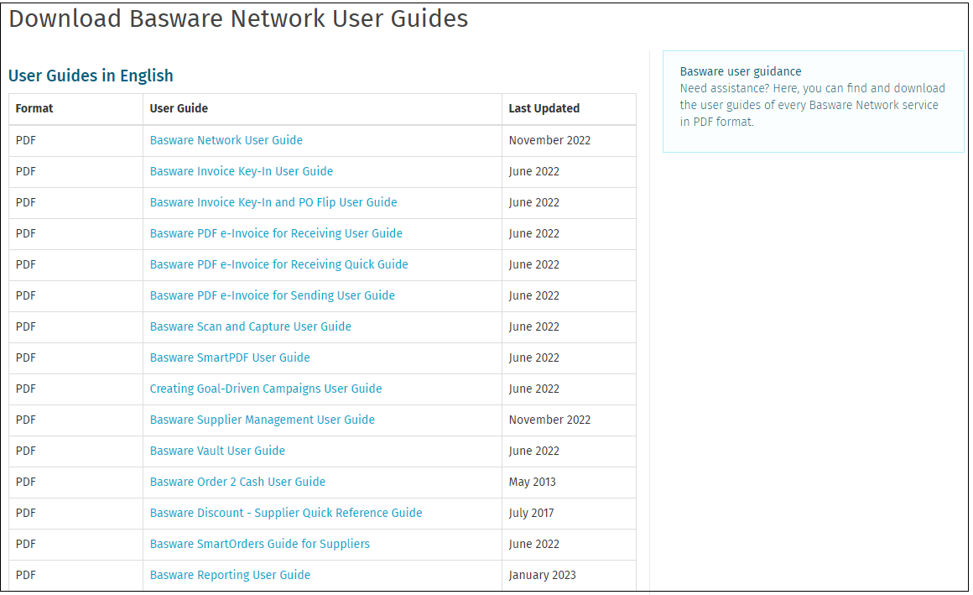Open the Basware Network User Guide link

tap(226, 140)
